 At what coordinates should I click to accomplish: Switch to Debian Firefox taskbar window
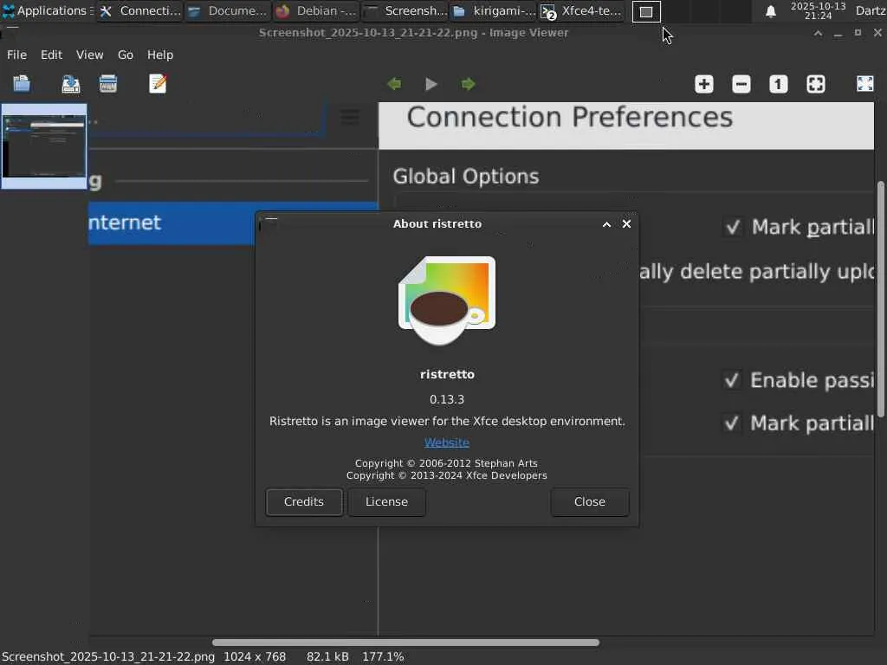tap(316, 10)
